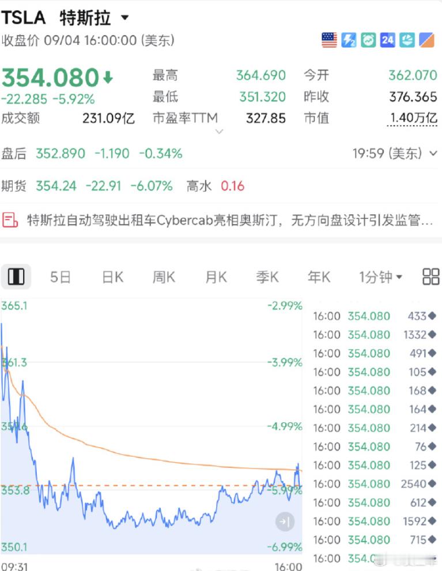Select the trade row with volume 76
Screen dimensions: 442x571
click(375, 447)
